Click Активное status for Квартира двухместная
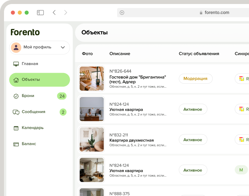This screenshot has height=196, width=249. click(x=193, y=140)
